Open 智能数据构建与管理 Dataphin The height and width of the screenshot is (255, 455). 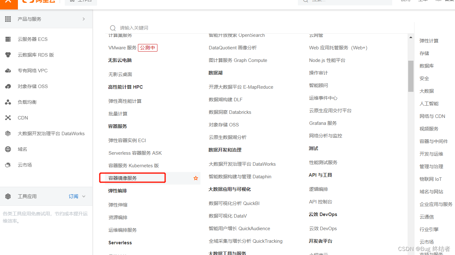[240, 177]
